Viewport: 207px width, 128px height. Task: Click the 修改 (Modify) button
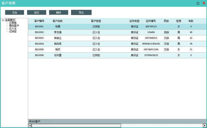coord(37,12)
